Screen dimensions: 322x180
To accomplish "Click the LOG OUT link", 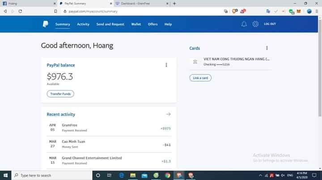I will pyautogui.click(x=270, y=24).
